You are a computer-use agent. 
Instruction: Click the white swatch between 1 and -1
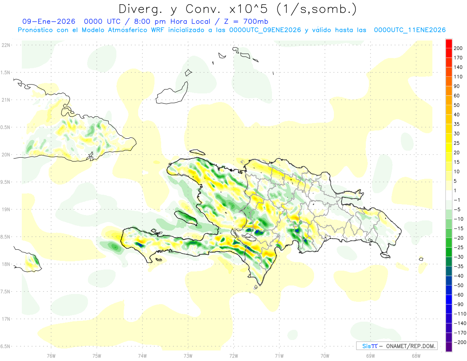click(x=449, y=195)
